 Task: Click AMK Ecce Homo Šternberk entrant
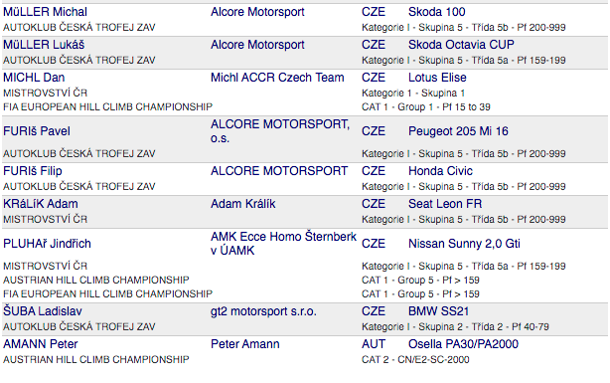(x=283, y=243)
